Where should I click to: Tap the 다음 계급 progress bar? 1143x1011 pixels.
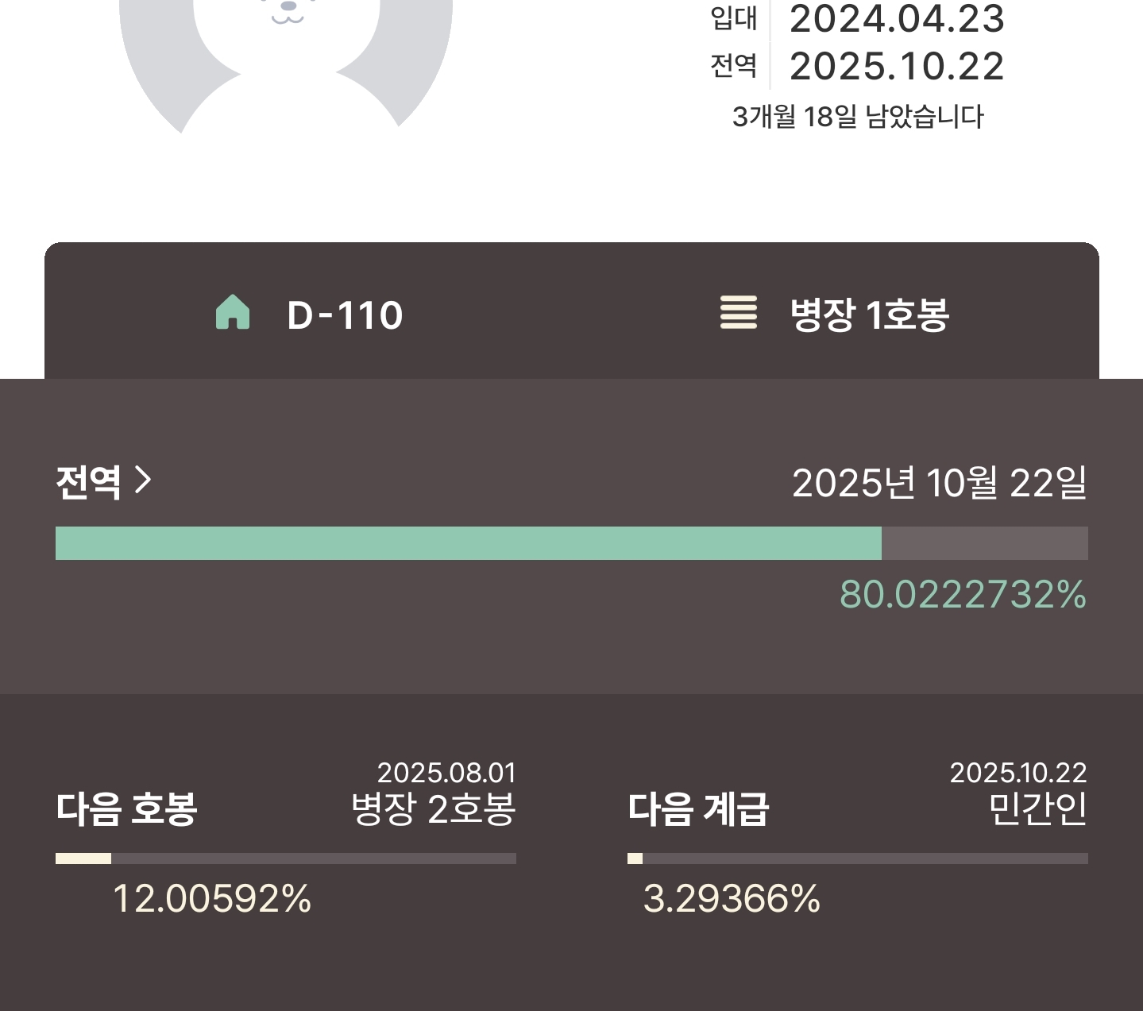858,859
